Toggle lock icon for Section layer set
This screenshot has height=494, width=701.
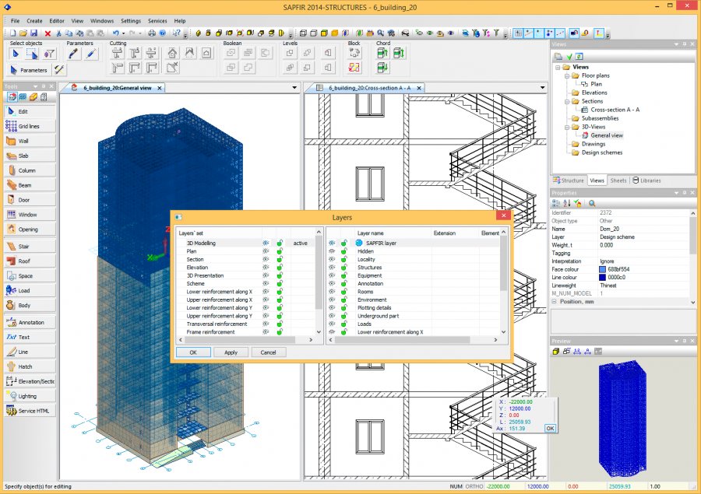(x=280, y=260)
